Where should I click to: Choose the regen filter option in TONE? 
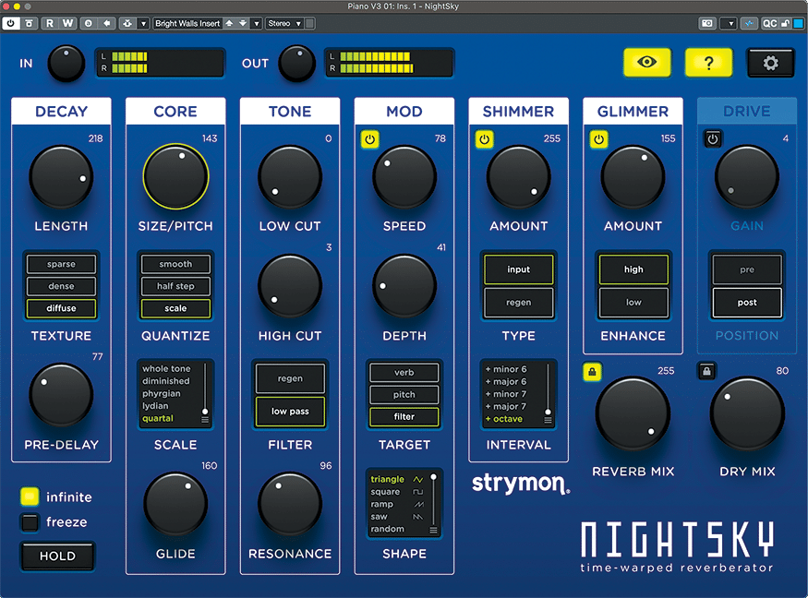pyautogui.click(x=290, y=378)
